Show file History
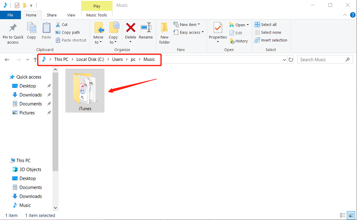This screenshot has width=357, height=220. [x=239, y=41]
